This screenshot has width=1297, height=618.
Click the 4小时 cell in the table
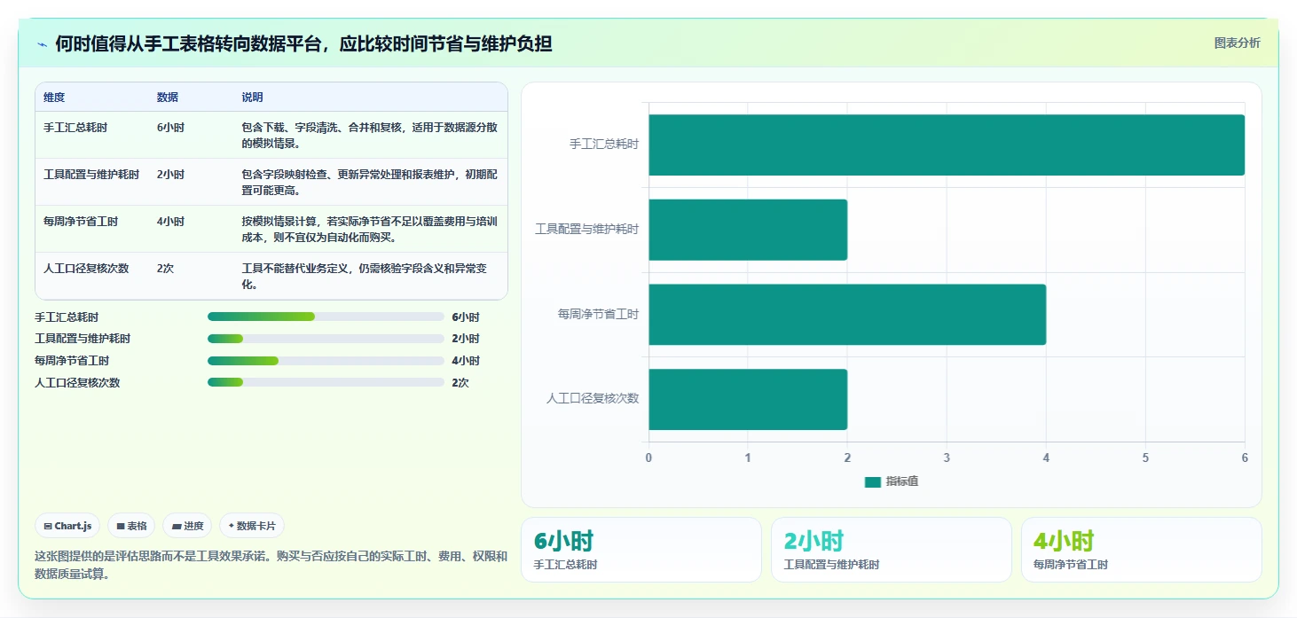[x=170, y=222]
